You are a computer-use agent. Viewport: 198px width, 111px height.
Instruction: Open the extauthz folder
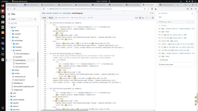tap(16, 103)
